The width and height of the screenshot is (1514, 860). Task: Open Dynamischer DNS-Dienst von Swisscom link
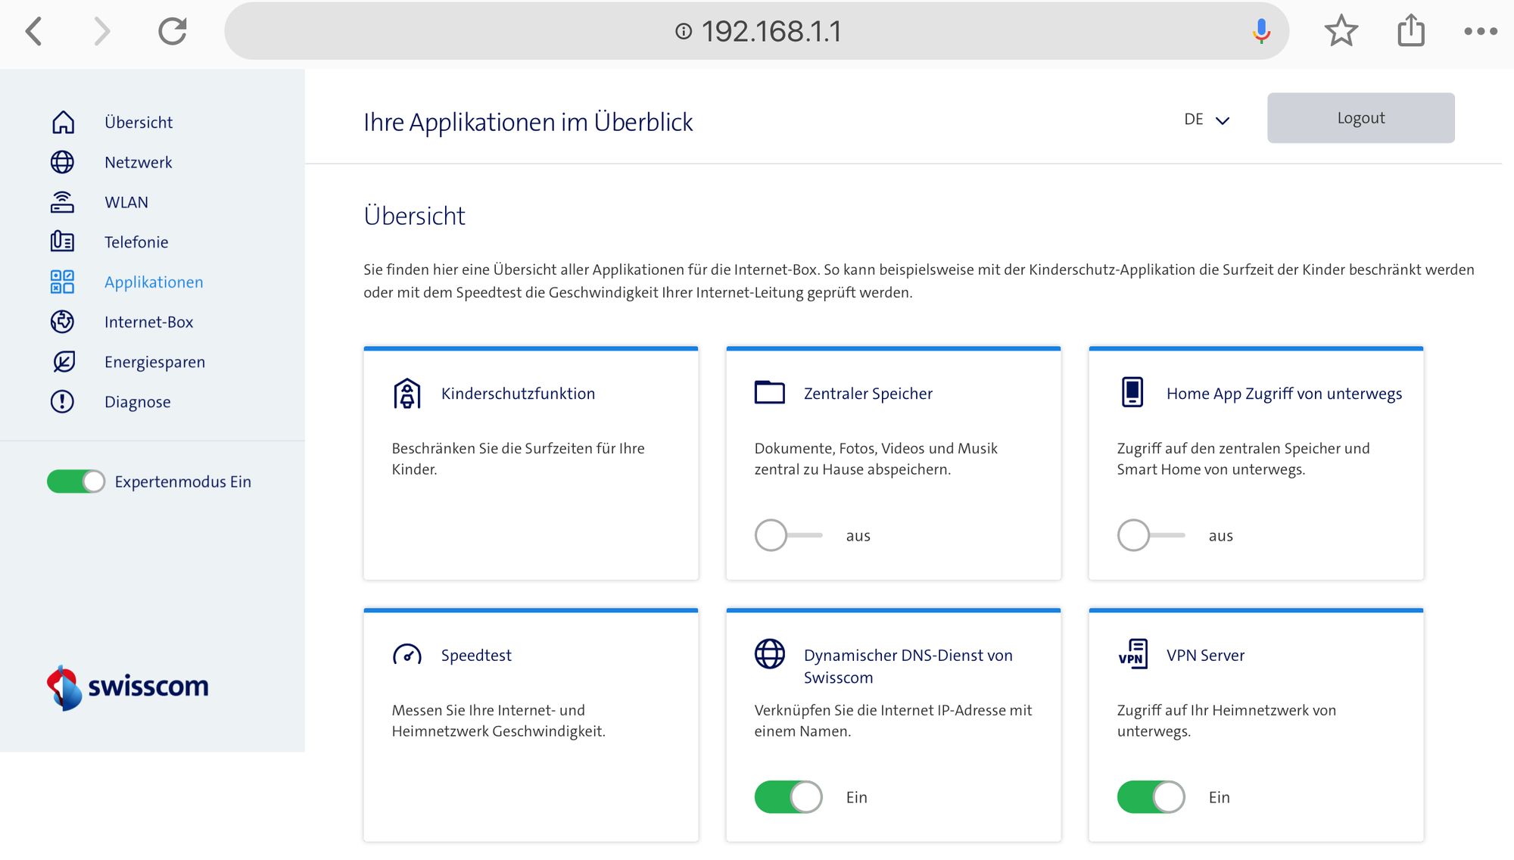click(x=908, y=666)
